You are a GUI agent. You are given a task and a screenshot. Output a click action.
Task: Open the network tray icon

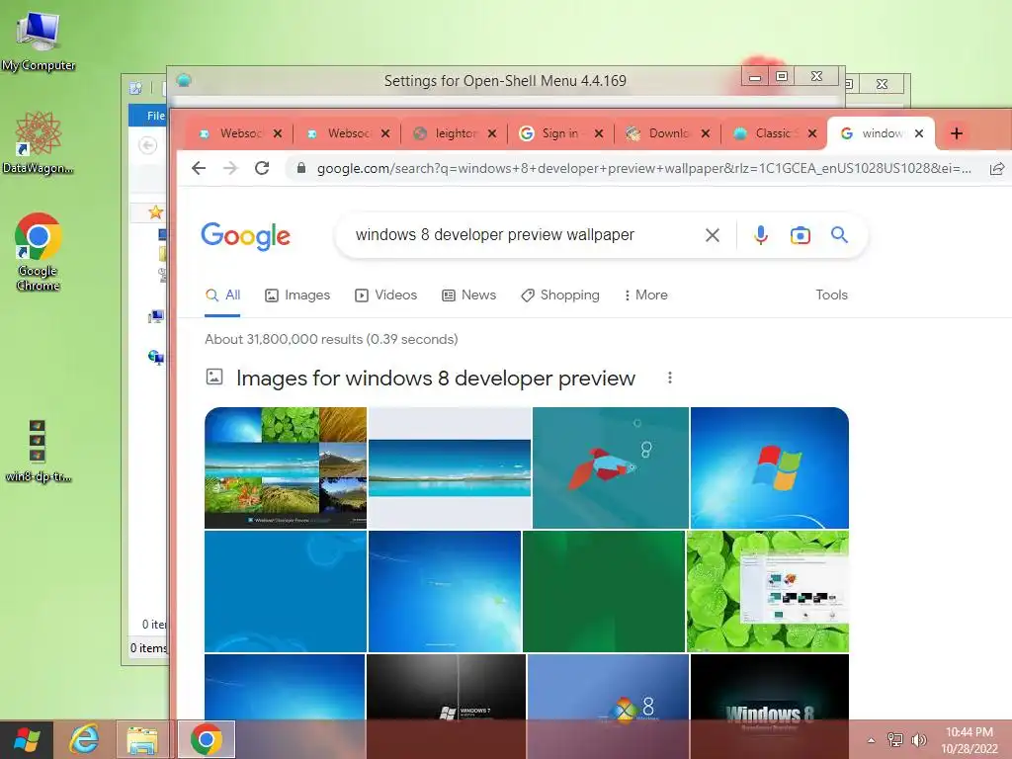point(894,739)
